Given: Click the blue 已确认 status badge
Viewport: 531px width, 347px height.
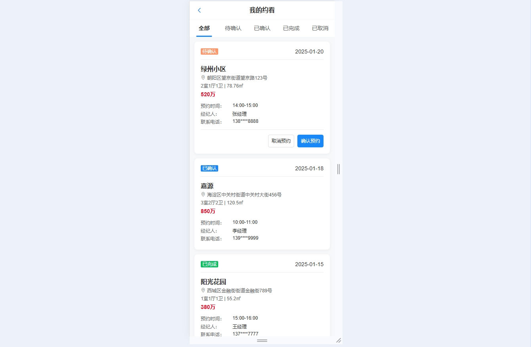Looking at the screenshot, I should click(209, 168).
